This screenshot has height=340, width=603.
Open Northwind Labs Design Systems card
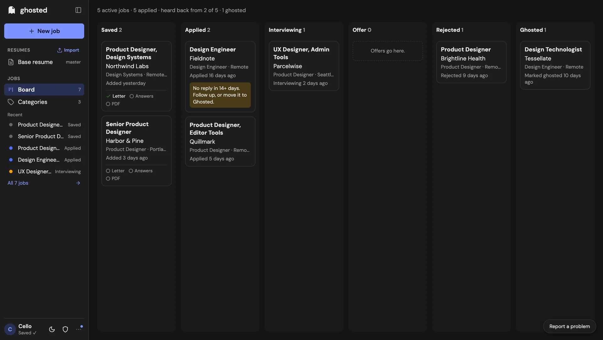(136, 76)
